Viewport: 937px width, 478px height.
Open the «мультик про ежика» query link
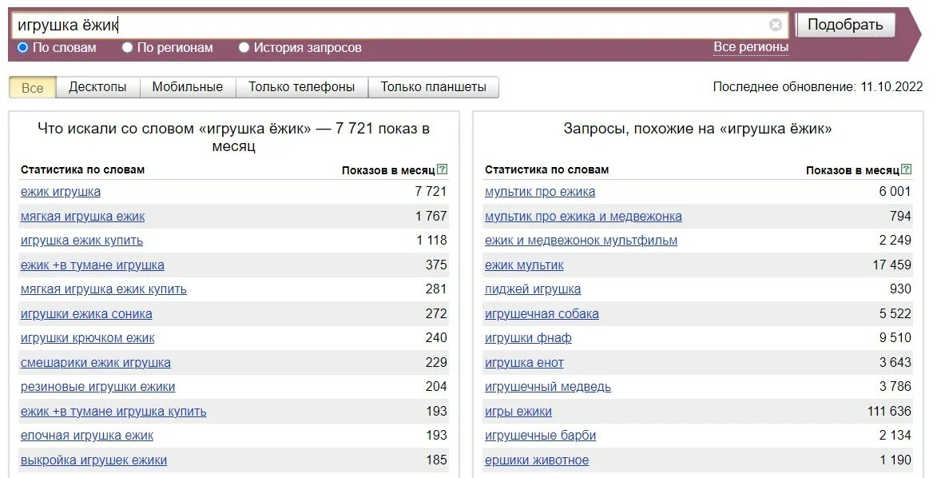(x=542, y=191)
